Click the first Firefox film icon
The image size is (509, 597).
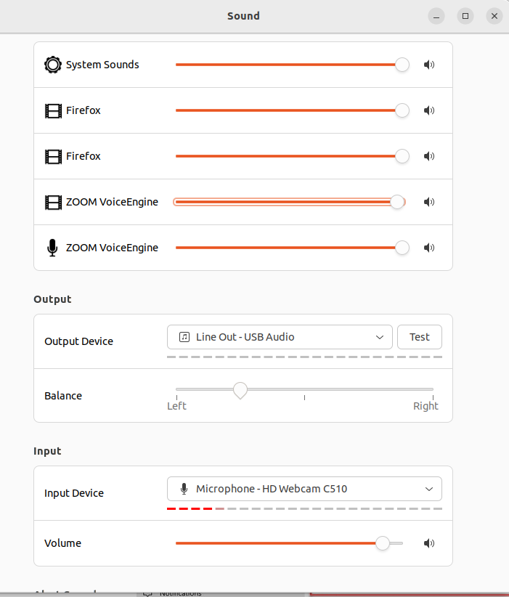click(53, 111)
